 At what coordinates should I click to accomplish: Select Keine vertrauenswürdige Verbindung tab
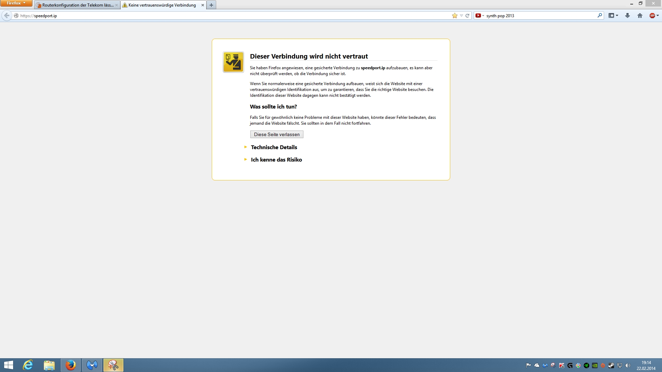click(162, 5)
